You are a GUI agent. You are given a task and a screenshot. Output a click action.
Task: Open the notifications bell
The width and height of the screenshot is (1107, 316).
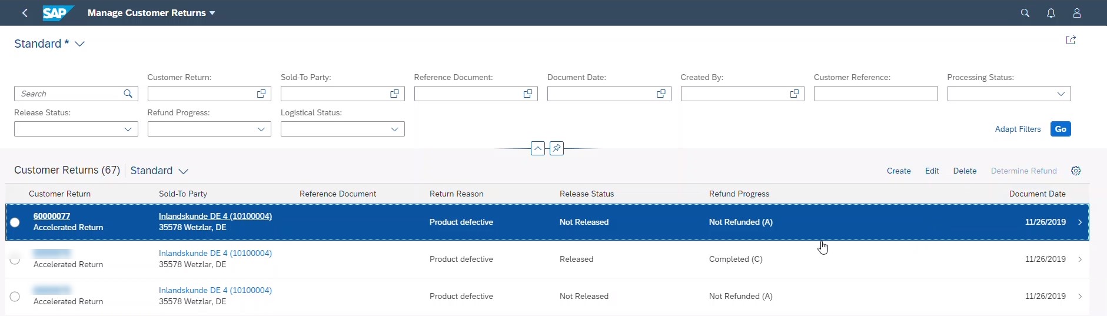1051,13
